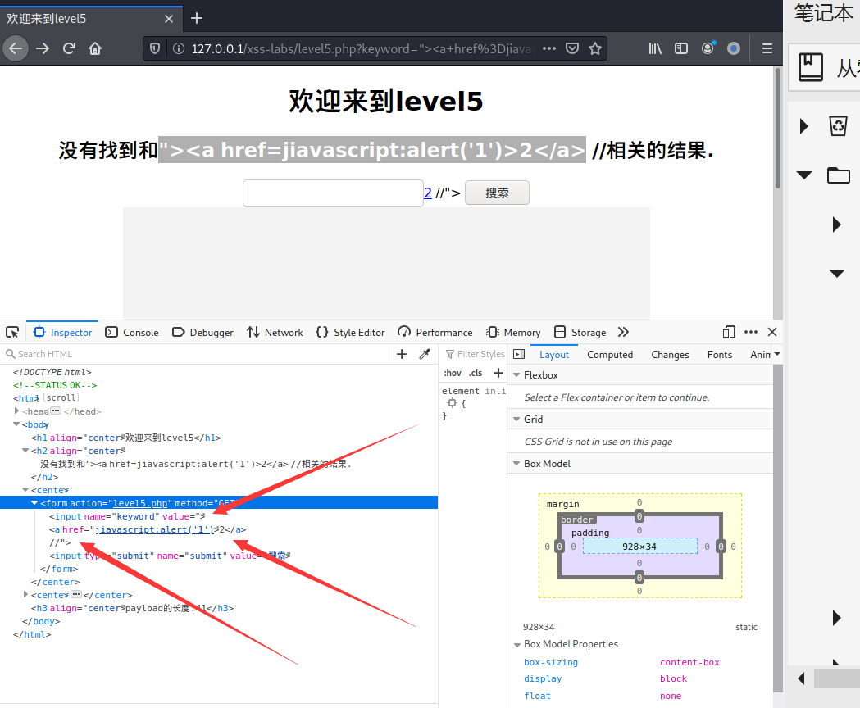
Task: Open the Library toolbar icon
Action: point(654,48)
